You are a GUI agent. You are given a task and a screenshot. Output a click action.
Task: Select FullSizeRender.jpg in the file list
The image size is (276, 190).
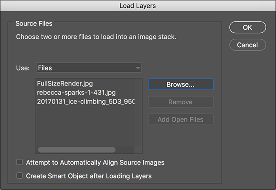tap(65, 83)
